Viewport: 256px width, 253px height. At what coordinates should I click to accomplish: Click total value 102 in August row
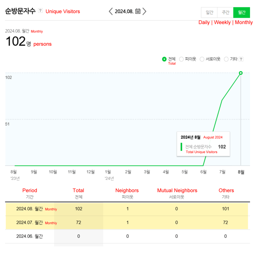point(79,209)
